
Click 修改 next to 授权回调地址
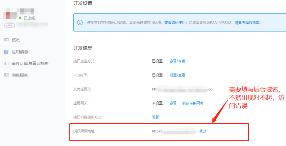(203, 131)
